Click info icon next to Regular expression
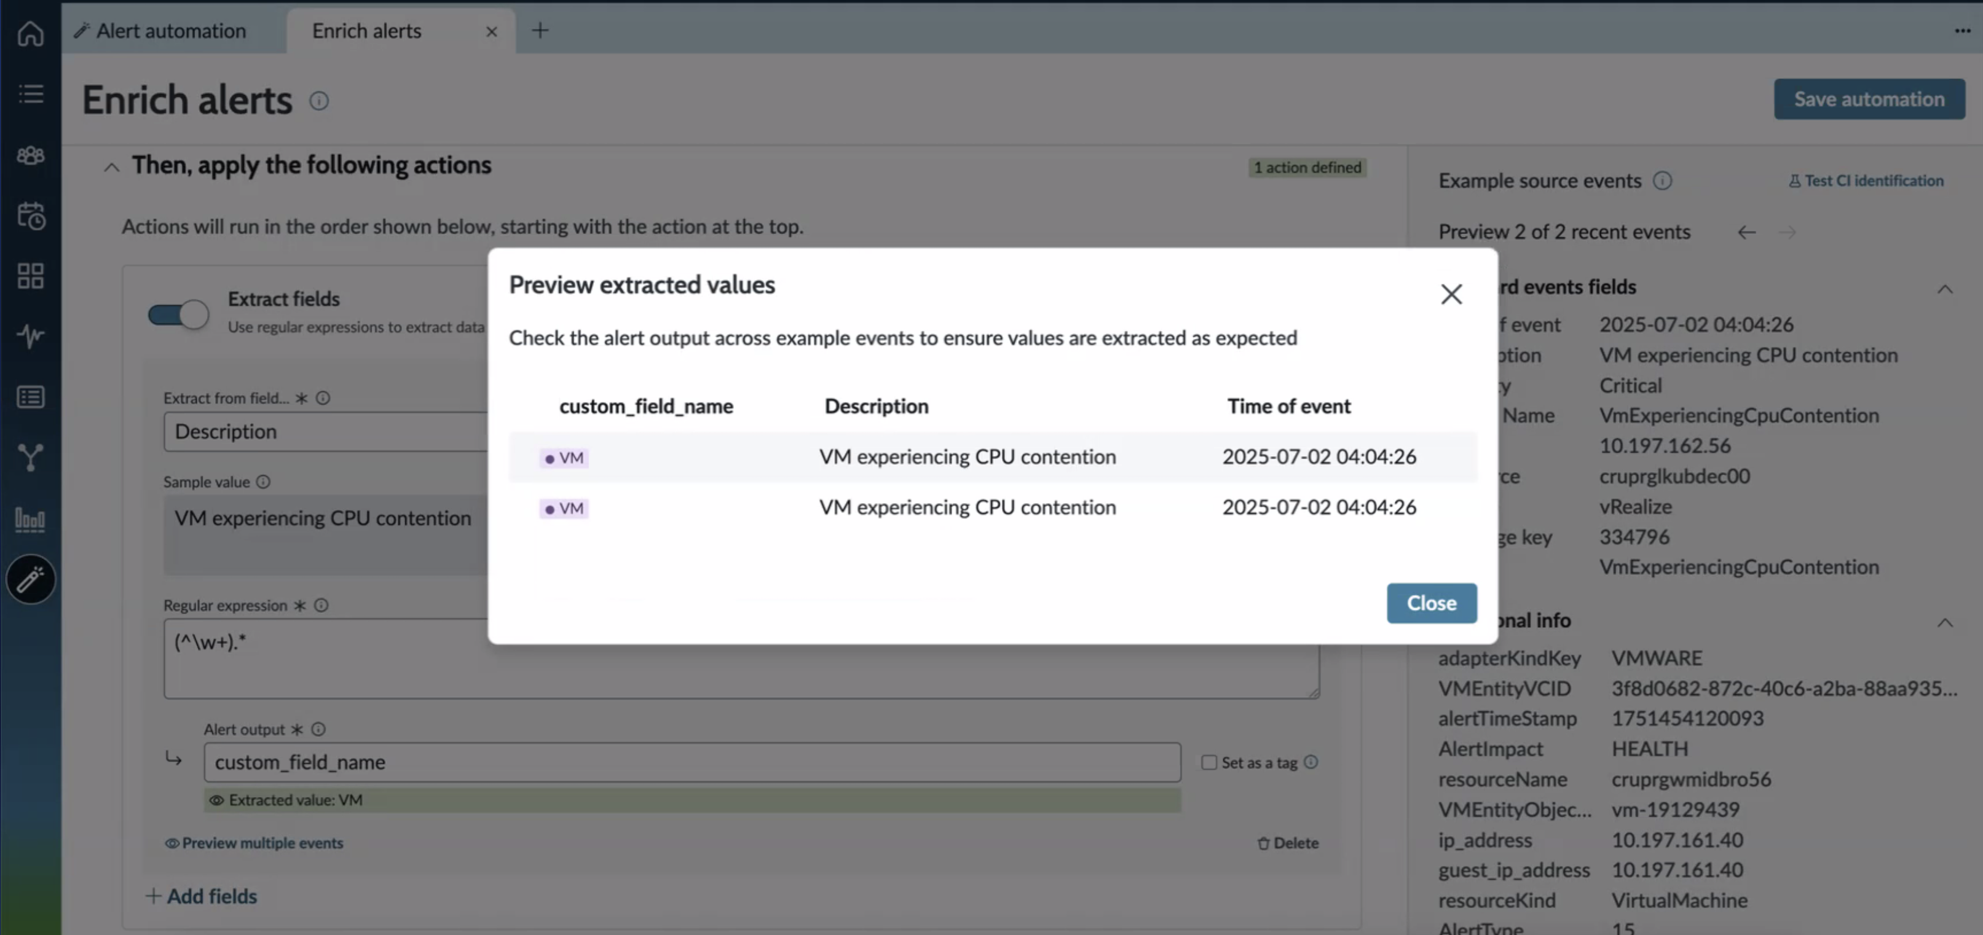The height and width of the screenshot is (935, 1983). pos(321,605)
